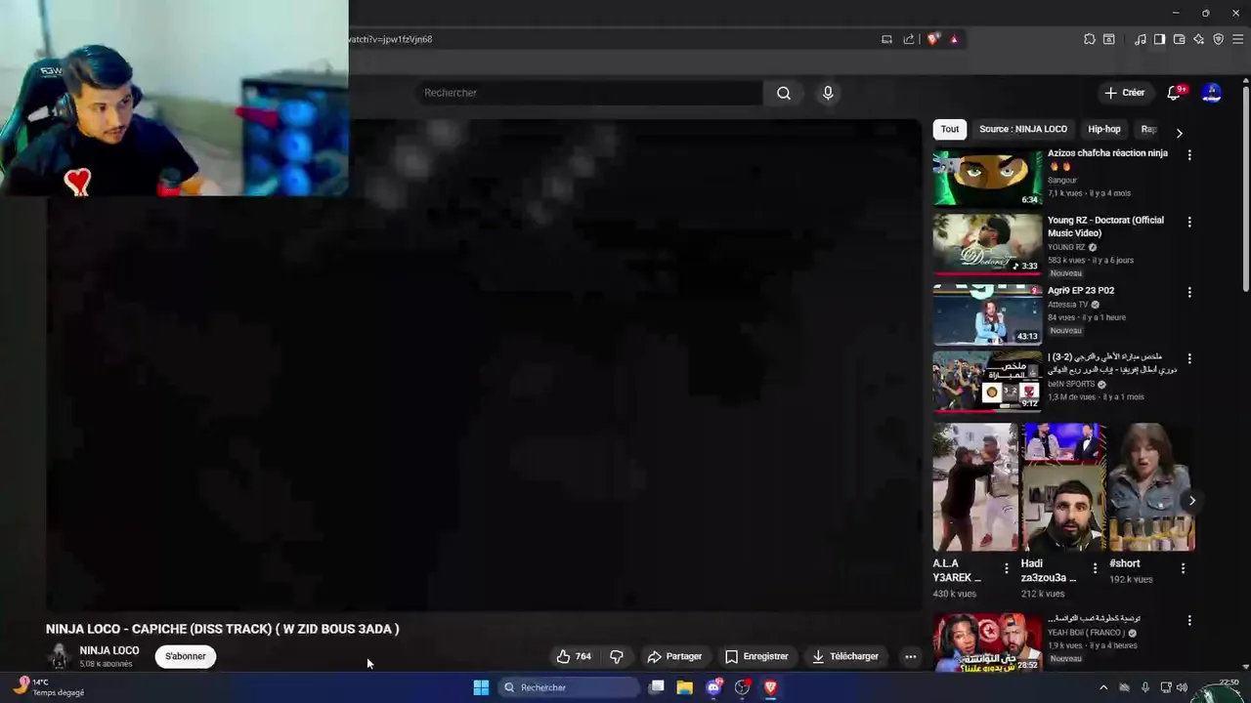This screenshot has width=1251, height=703.
Task: Open the more actions ellipsis below video
Action: [x=911, y=656]
